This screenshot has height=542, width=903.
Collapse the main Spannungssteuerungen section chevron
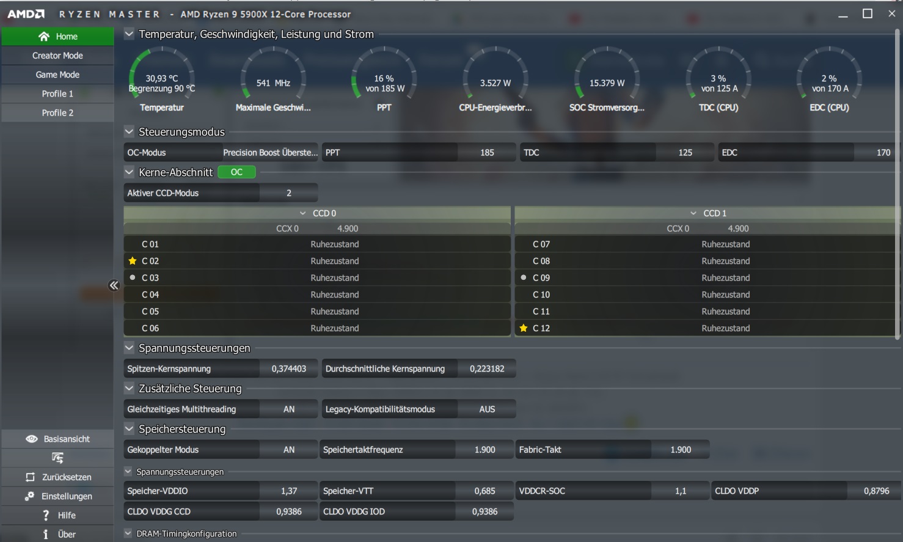tap(129, 348)
